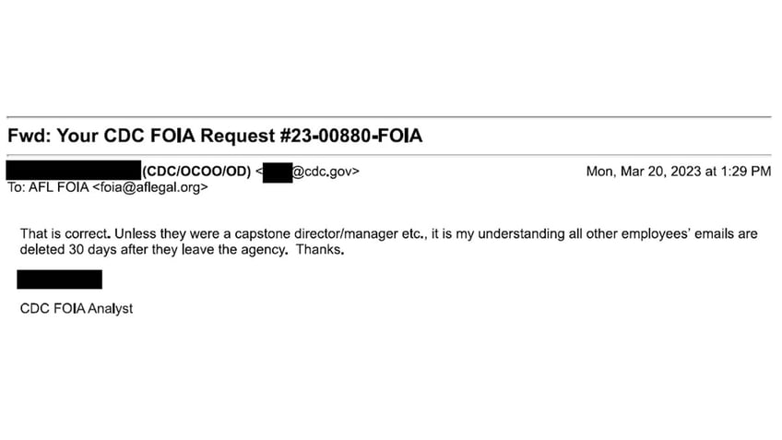The width and height of the screenshot is (782, 440).
Task: Click the redacted signature name block
Action: (x=59, y=279)
